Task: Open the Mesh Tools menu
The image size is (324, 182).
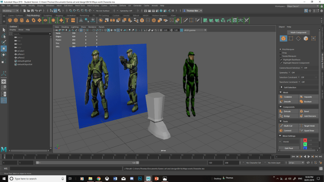Action: point(80,5)
